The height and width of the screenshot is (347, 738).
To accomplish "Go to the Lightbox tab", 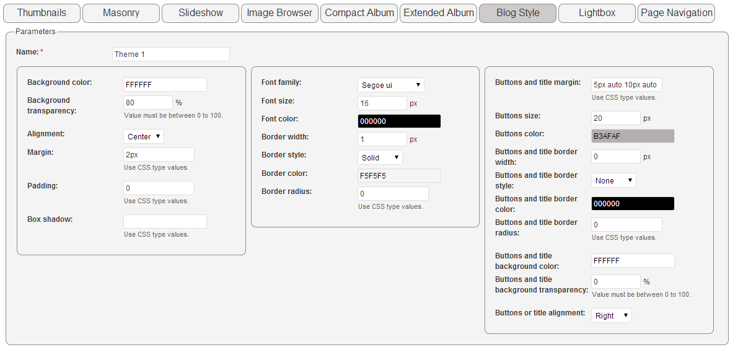I will click(x=597, y=13).
